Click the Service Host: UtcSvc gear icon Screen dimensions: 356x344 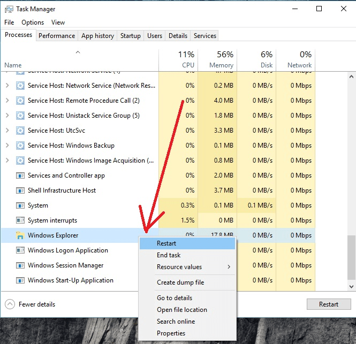[x=20, y=131]
